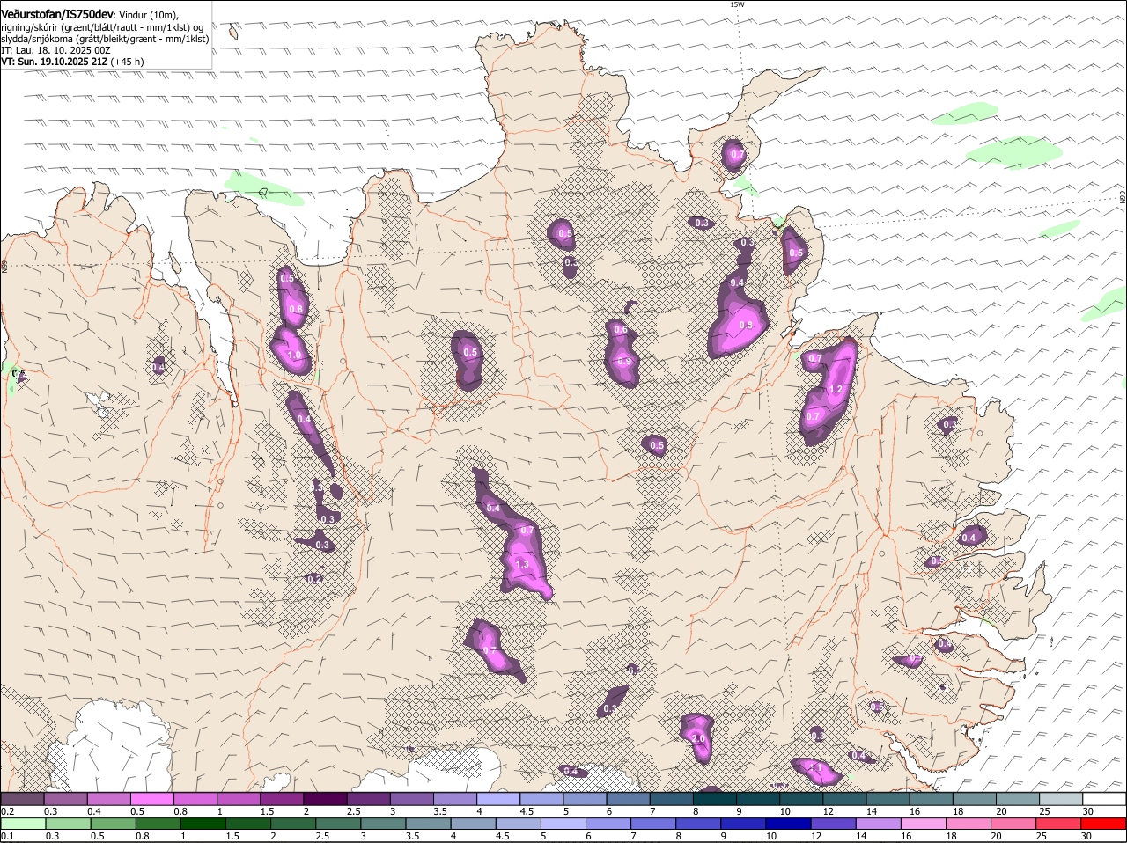Pick the 0.4 orchid swatch, purple legend row
The height and width of the screenshot is (843, 1127).
108,799
